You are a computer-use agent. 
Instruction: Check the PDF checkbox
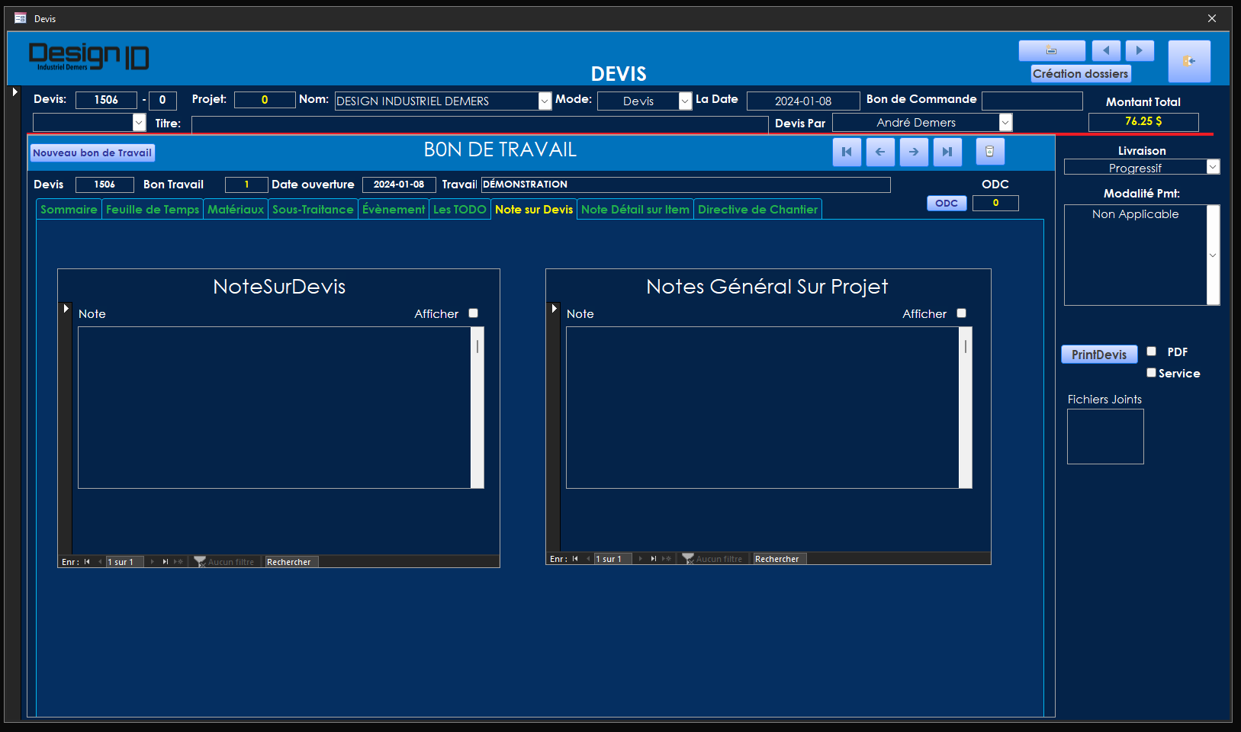(x=1152, y=352)
